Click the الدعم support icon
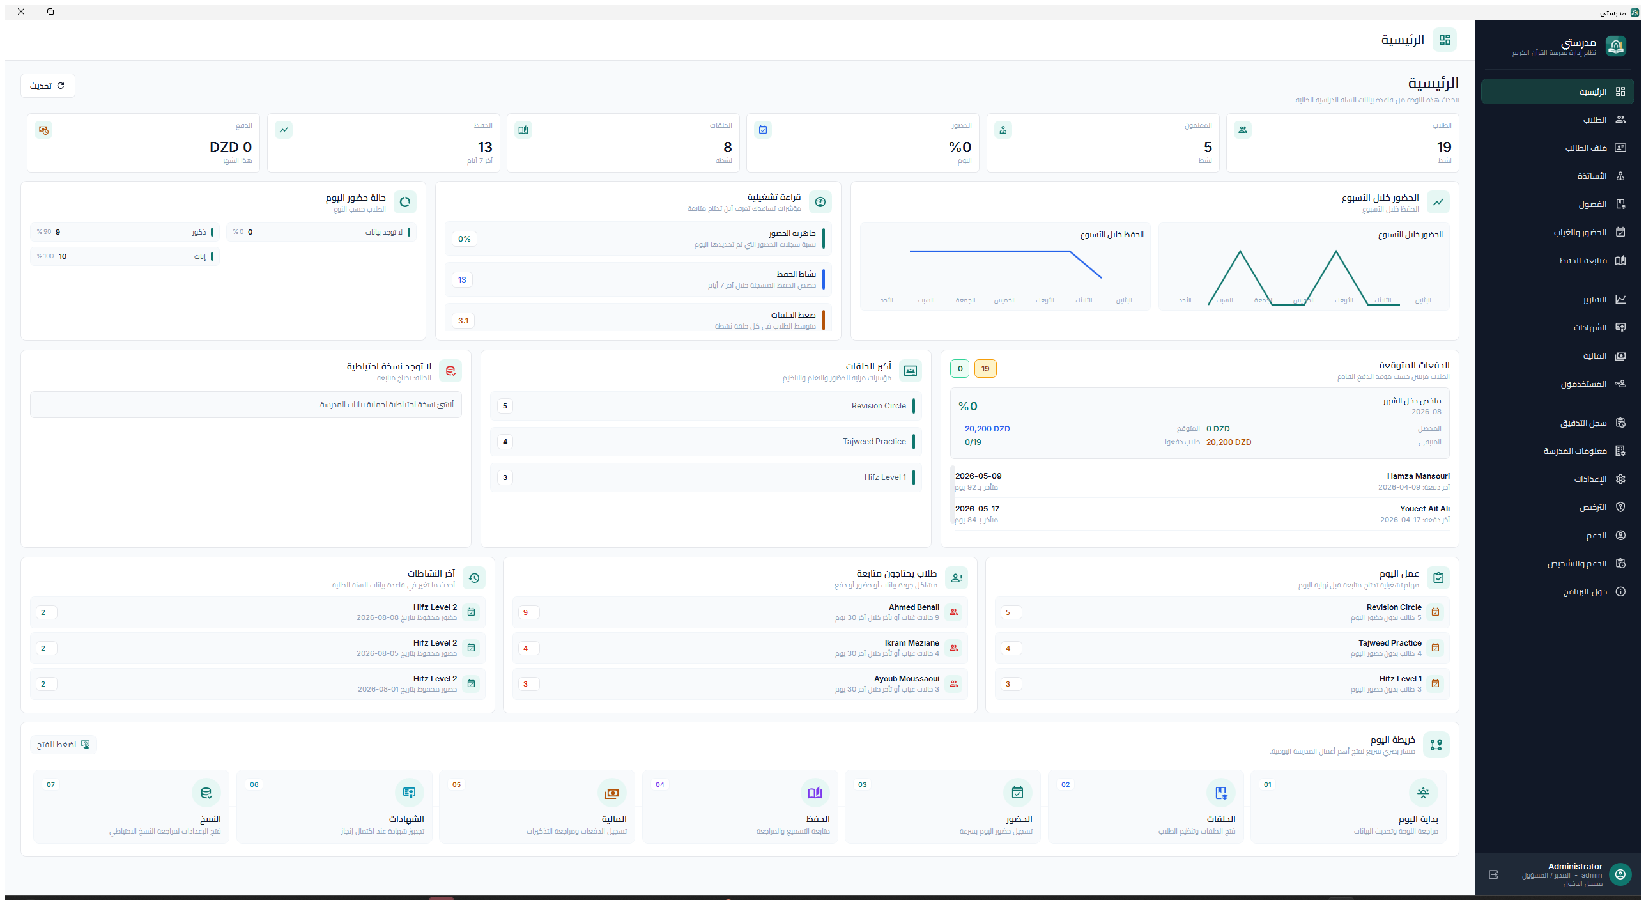This screenshot has width=1646, height=900. 1620,535
